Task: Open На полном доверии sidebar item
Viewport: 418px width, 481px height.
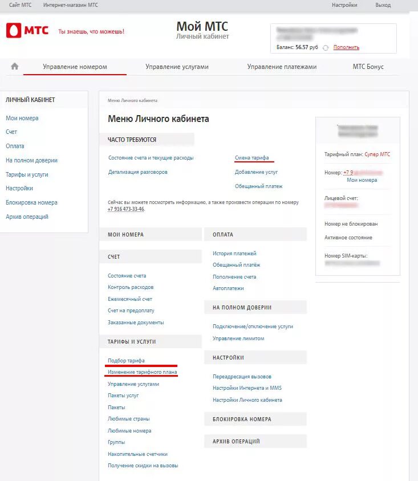Action: click(x=31, y=160)
